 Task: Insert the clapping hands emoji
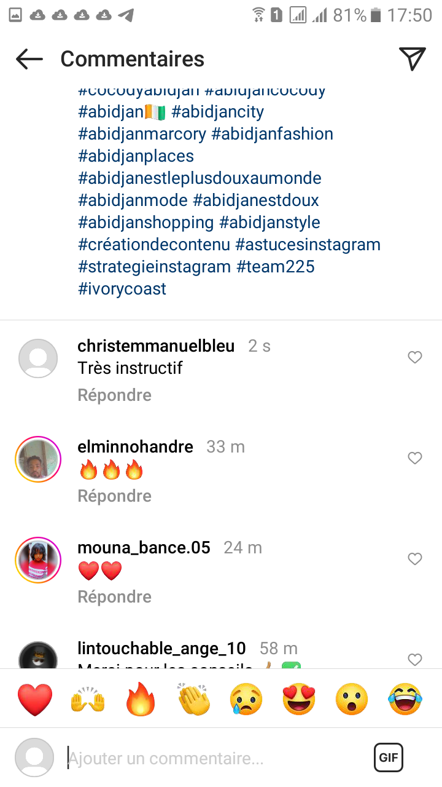193,699
